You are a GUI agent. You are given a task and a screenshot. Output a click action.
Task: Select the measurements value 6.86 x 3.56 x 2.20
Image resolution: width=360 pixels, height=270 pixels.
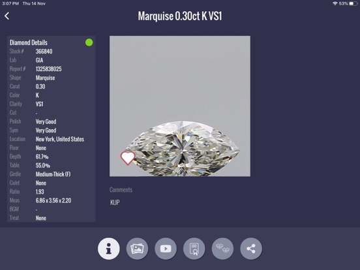pyautogui.click(x=53, y=200)
